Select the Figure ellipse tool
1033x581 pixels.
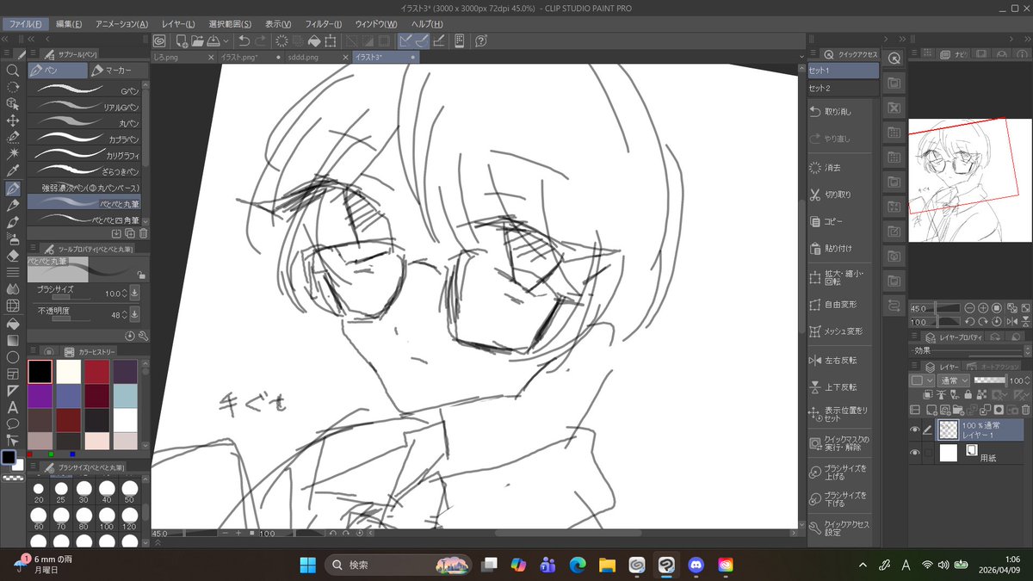[12, 356]
